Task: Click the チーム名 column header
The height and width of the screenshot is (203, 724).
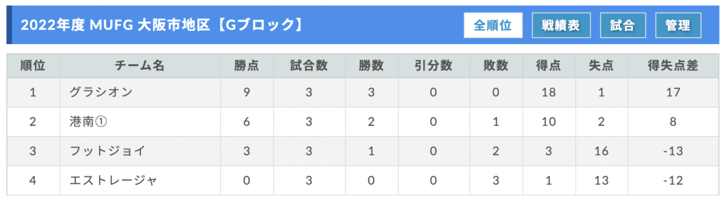Action: 140,65
